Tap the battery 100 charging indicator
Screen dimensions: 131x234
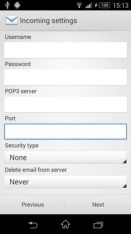point(102,5)
